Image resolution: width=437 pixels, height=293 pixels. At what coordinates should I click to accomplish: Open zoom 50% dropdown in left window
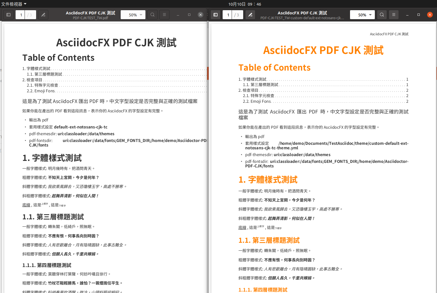pyautogui.click(x=133, y=15)
